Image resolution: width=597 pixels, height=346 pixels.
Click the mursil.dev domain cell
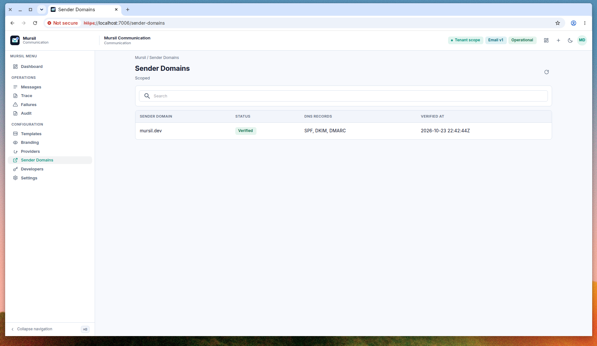click(x=151, y=131)
